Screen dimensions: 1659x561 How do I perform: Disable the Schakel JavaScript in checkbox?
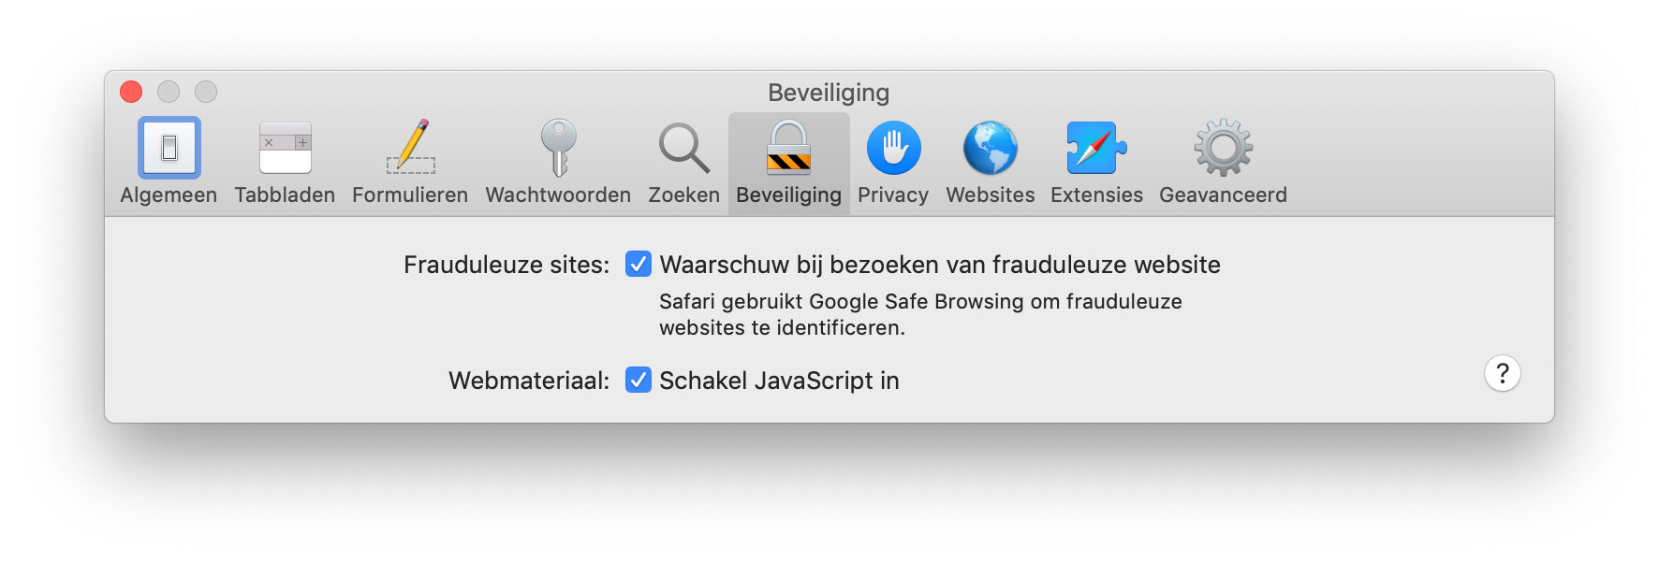pyautogui.click(x=639, y=381)
